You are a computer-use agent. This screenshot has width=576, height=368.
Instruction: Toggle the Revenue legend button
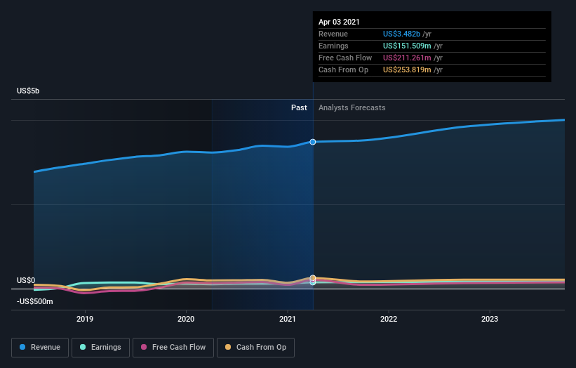(x=40, y=348)
